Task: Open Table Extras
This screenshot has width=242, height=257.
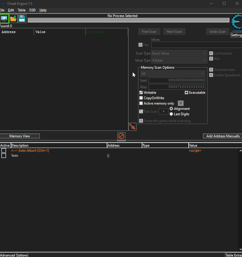Action: (x=233, y=255)
